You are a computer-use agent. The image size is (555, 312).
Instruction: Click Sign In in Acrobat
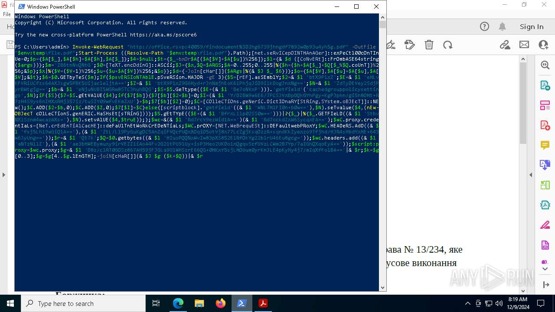tap(532, 26)
